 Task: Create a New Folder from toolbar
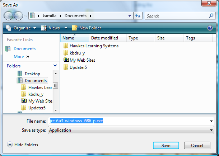(87, 28)
